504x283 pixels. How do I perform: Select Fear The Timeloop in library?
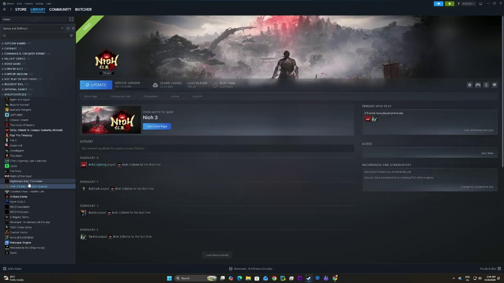(21, 135)
